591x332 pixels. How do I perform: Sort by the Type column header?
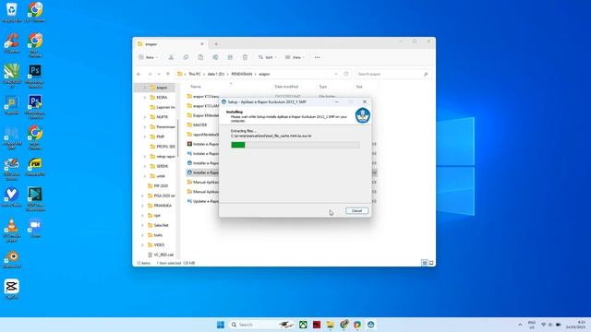(x=323, y=87)
